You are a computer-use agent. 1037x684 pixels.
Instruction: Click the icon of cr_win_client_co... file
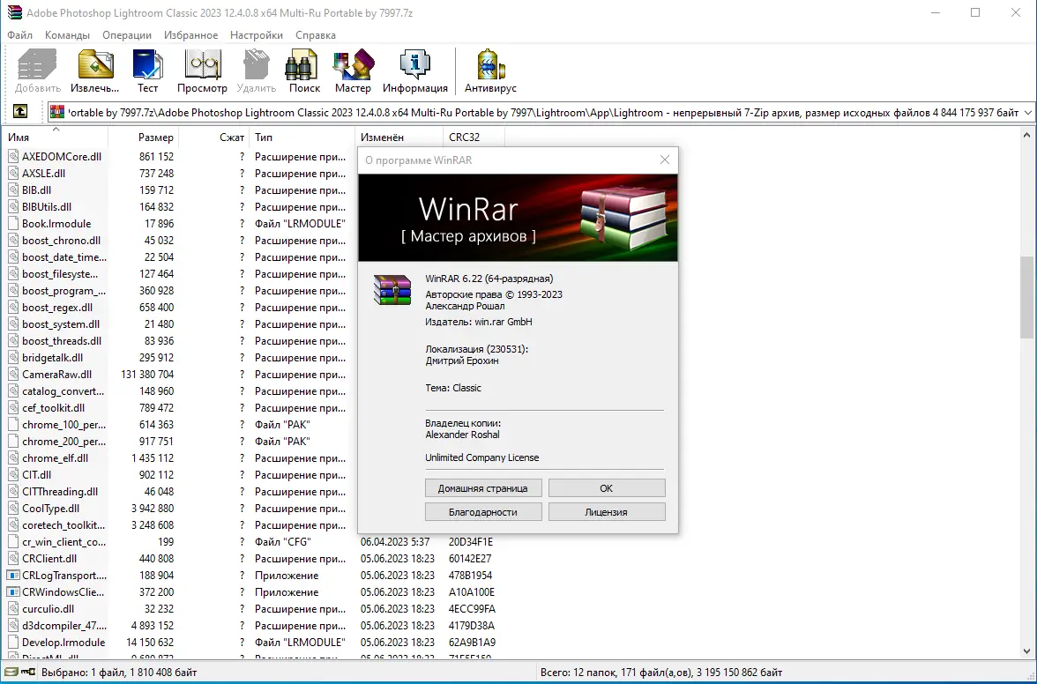[x=13, y=542]
